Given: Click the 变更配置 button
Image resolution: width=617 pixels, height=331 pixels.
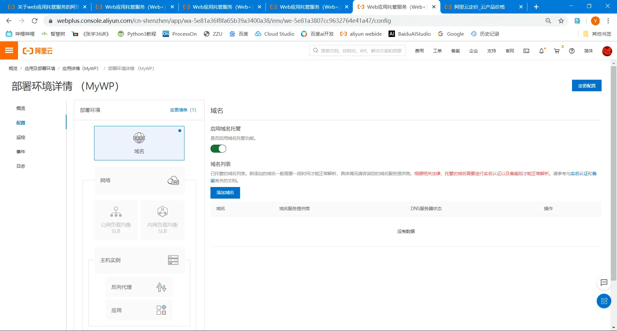Looking at the screenshot, I should [x=587, y=86].
